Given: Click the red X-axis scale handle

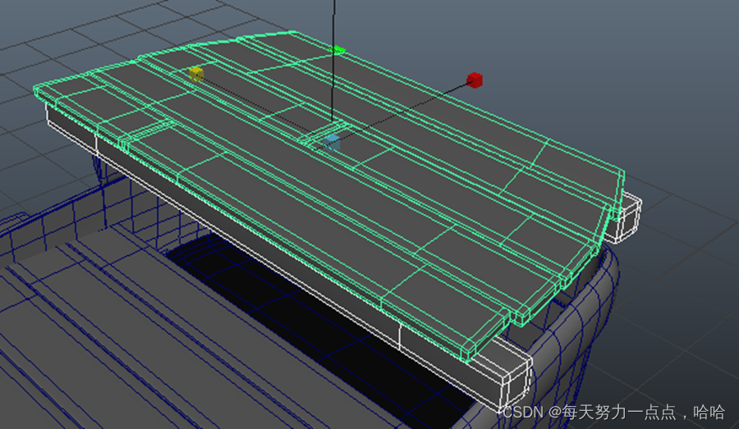Looking at the screenshot, I should (x=474, y=80).
